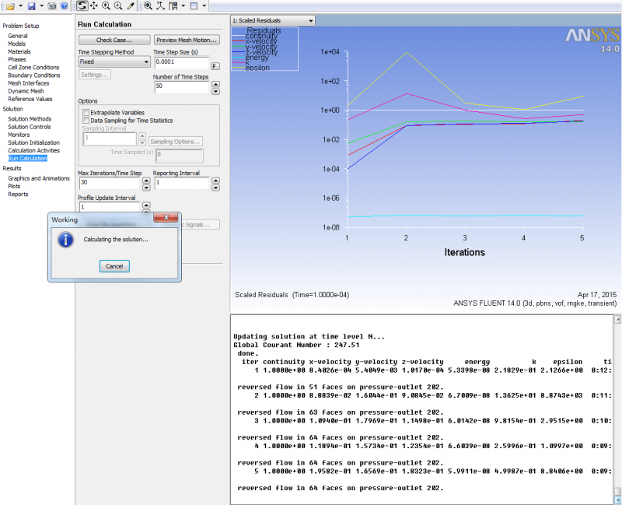Select the pan (translate) view tool
The height and width of the screenshot is (505, 622).
coord(93,5)
